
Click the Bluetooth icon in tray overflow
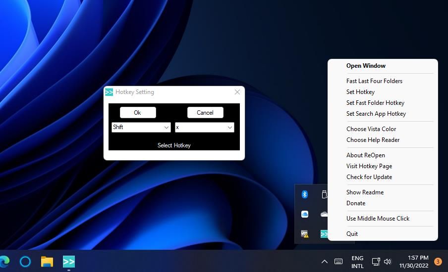click(305, 194)
